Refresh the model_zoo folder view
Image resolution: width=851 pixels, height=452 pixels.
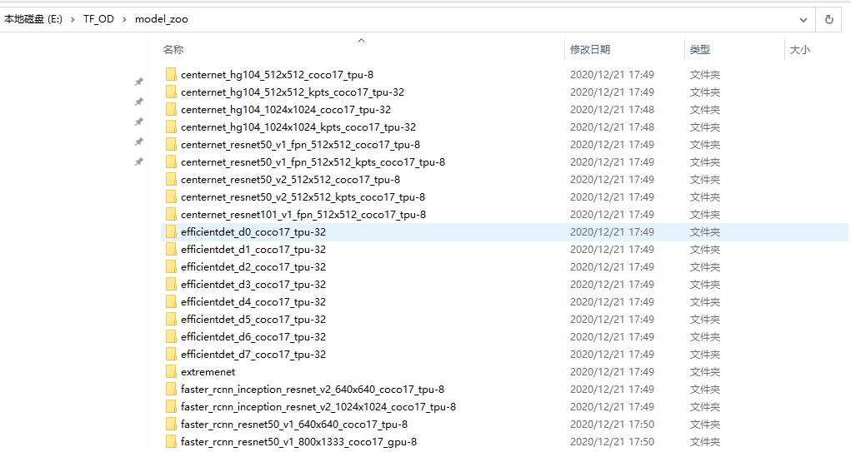click(x=828, y=19)
